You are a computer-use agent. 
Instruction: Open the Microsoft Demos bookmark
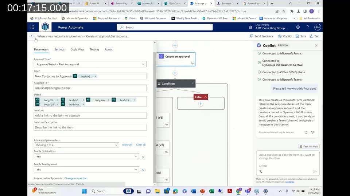[244, 18]
